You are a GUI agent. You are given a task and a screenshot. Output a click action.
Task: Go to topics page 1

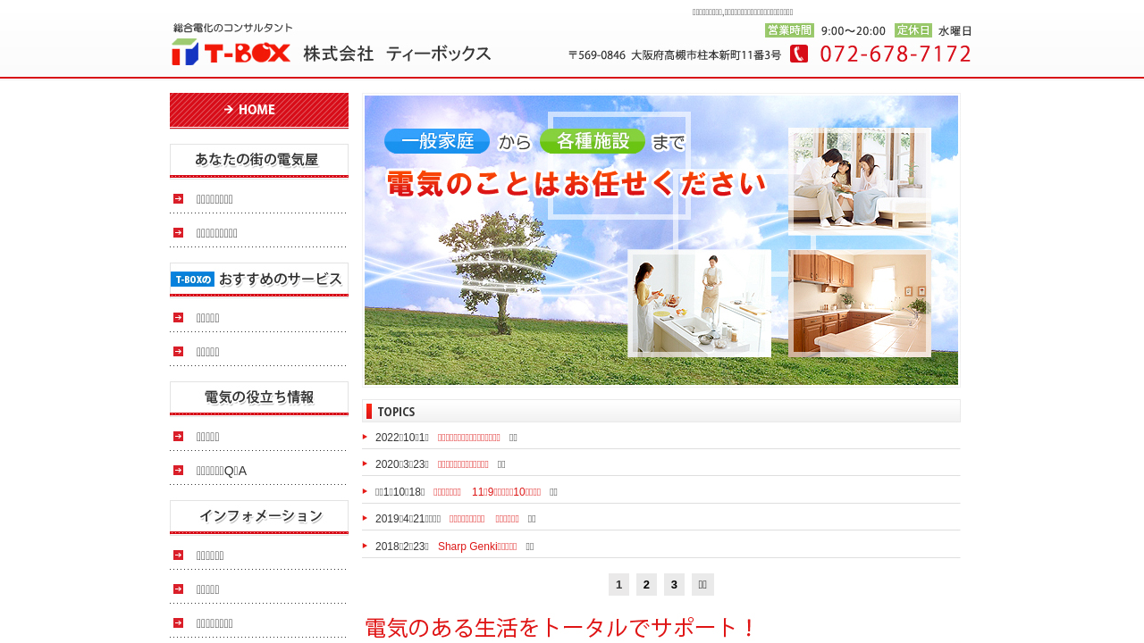618,585
